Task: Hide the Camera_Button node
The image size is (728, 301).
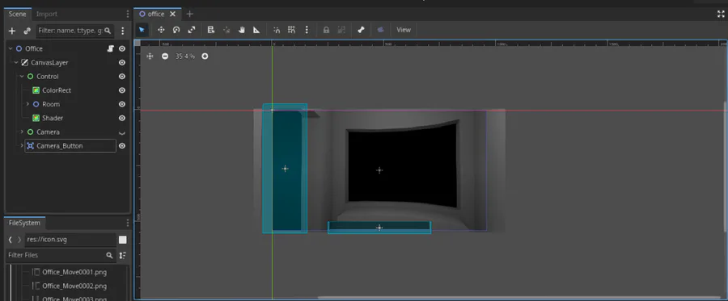Action: [122, 146]
